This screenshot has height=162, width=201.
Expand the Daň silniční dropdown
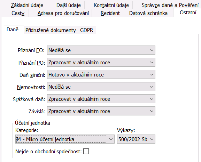(101, 74)
